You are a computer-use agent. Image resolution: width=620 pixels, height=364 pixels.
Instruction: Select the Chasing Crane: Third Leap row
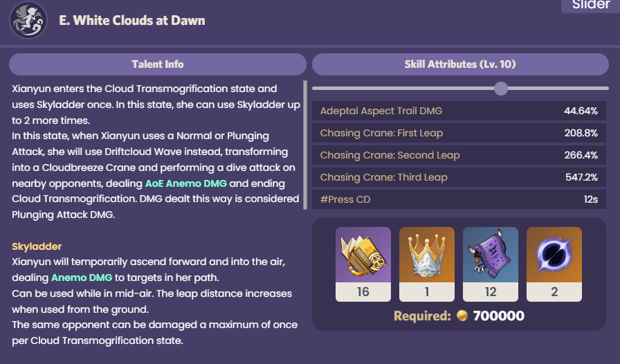[x=459, y=177]
